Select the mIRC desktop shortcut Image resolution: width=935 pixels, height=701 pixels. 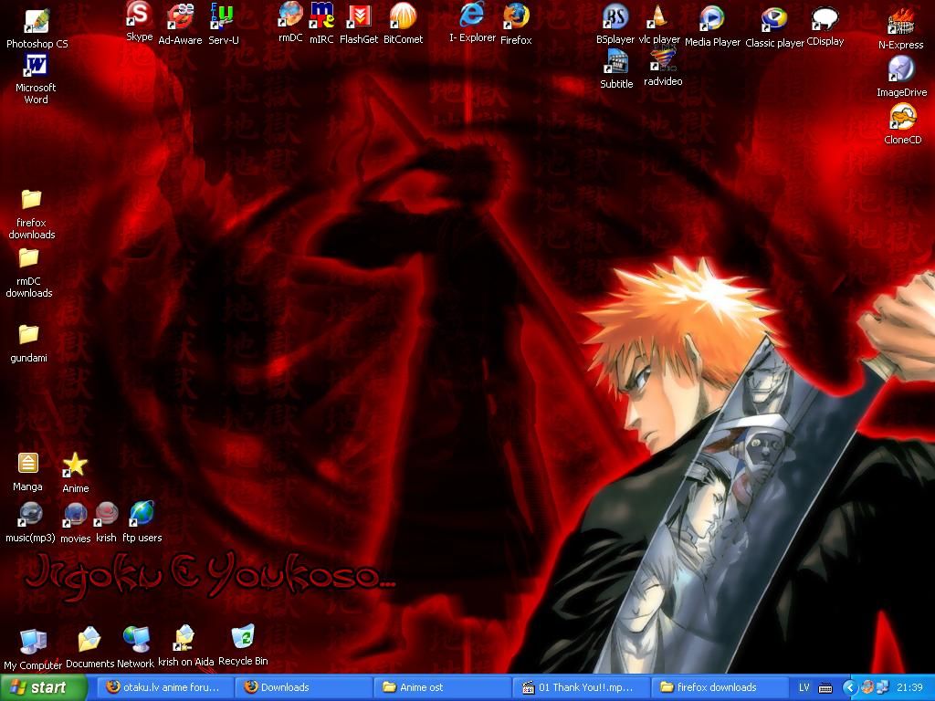(x=322, y=16)
